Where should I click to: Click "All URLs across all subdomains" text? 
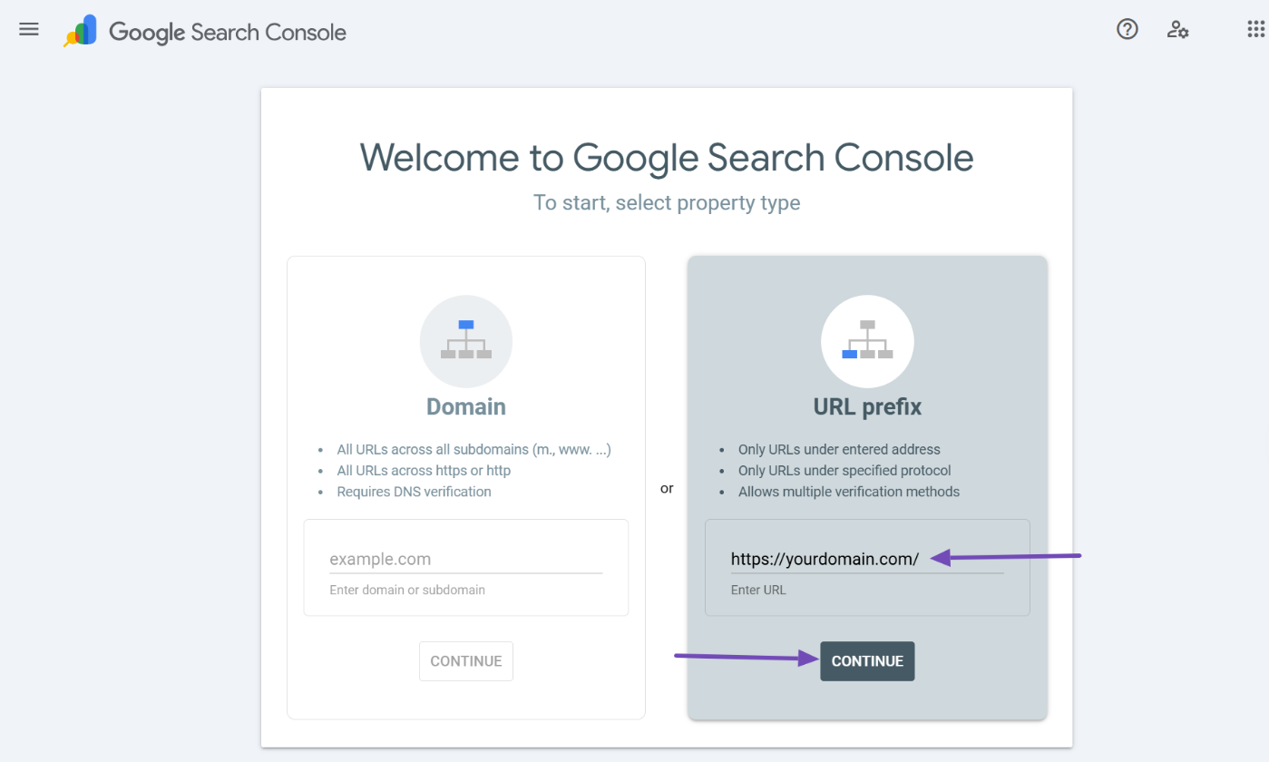(473, 449)
